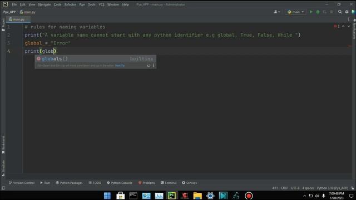Toggle tool window bars icon bottom-left
Viewport: 356px width, 200px height.
pos(3,188)
